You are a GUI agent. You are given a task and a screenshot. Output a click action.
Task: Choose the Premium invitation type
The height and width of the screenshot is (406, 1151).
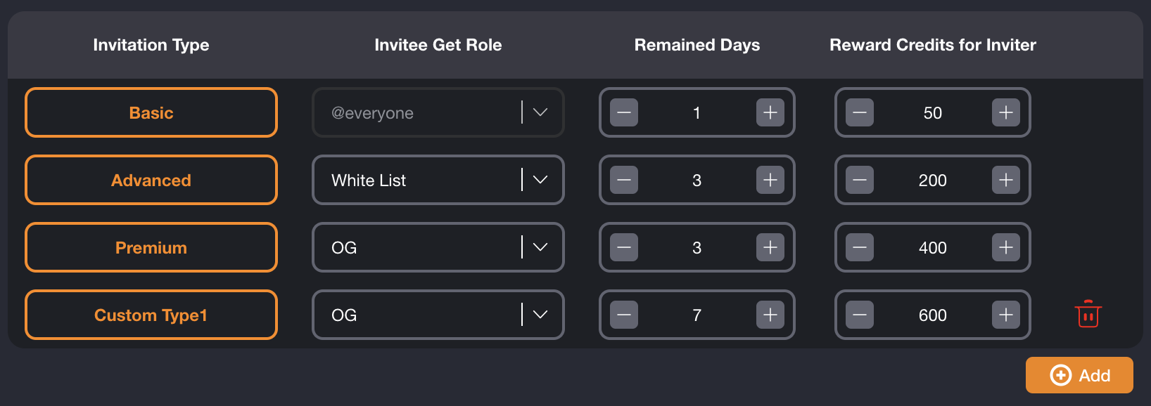151,247
